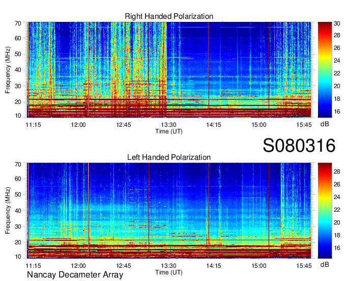
Task: Click the 12:00 tick under the Right Handed plot
Action: point(78,125)
